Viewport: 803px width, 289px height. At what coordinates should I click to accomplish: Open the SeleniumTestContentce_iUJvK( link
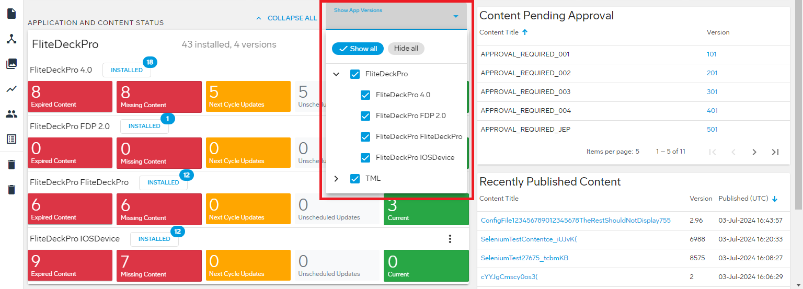pyautogui.click(x=529, y=239)
